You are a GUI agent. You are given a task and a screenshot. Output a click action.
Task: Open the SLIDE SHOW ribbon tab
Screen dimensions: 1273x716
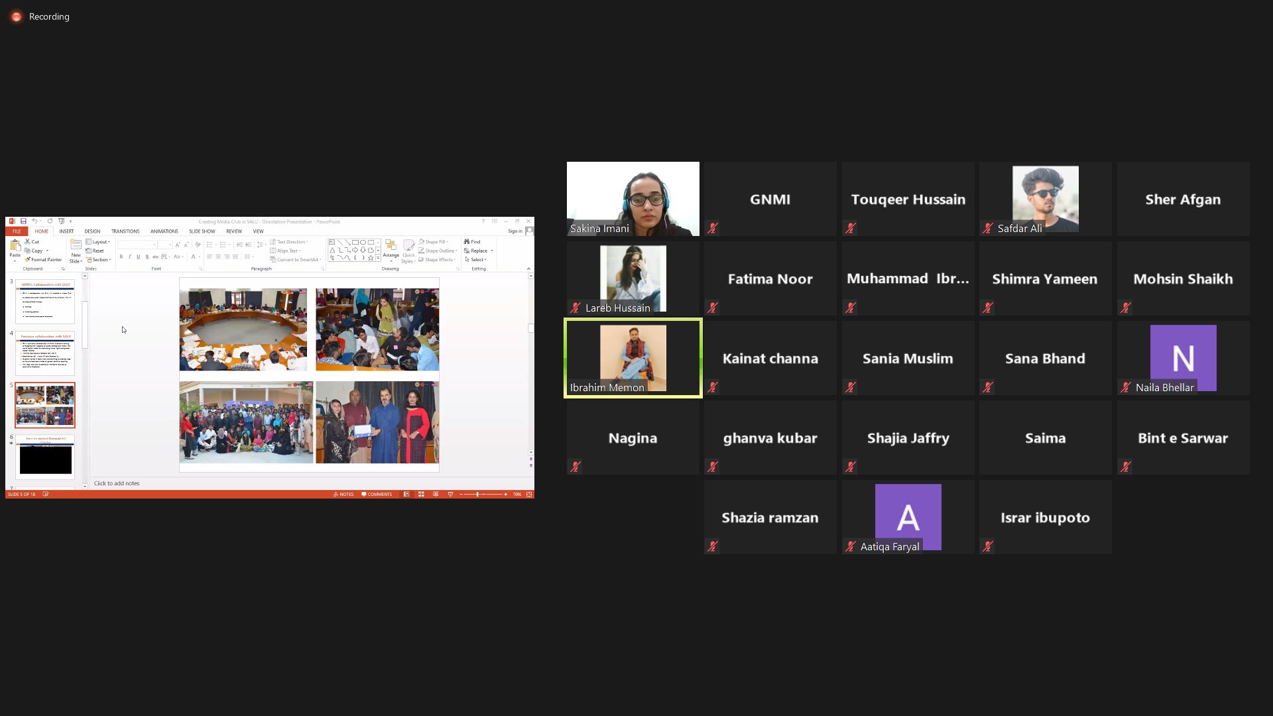click(202, 231)
